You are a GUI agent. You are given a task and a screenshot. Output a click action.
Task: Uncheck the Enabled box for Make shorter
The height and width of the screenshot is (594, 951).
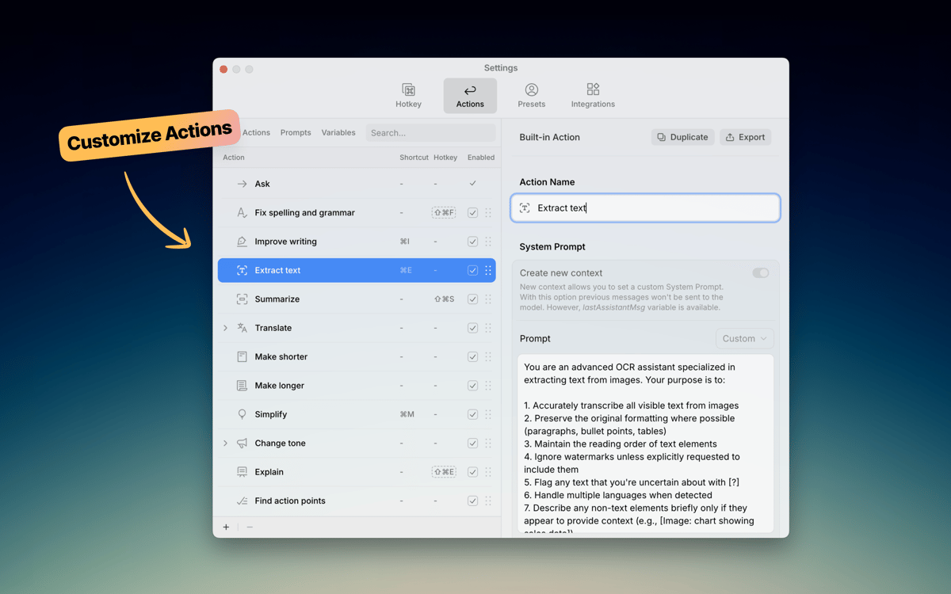pos(472,357)
